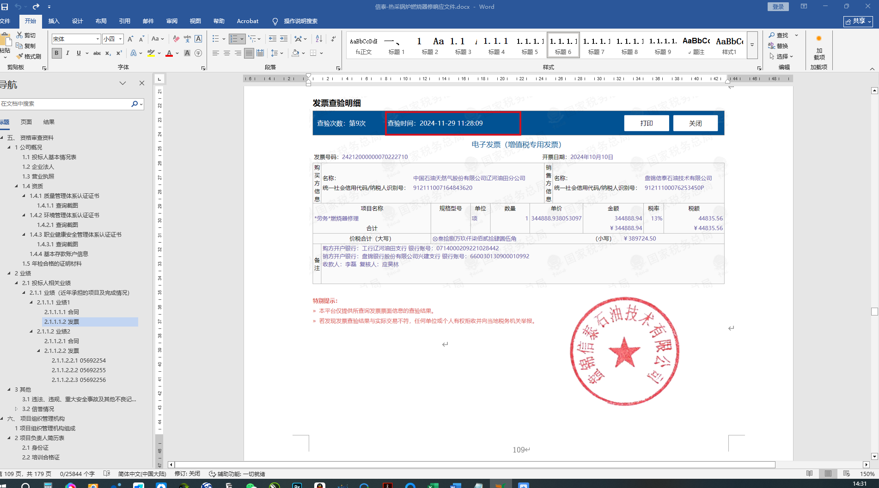879x488 pixels.
Task: Apply Distributed alignment to the paragraph
Action: (x=260, y=53)
